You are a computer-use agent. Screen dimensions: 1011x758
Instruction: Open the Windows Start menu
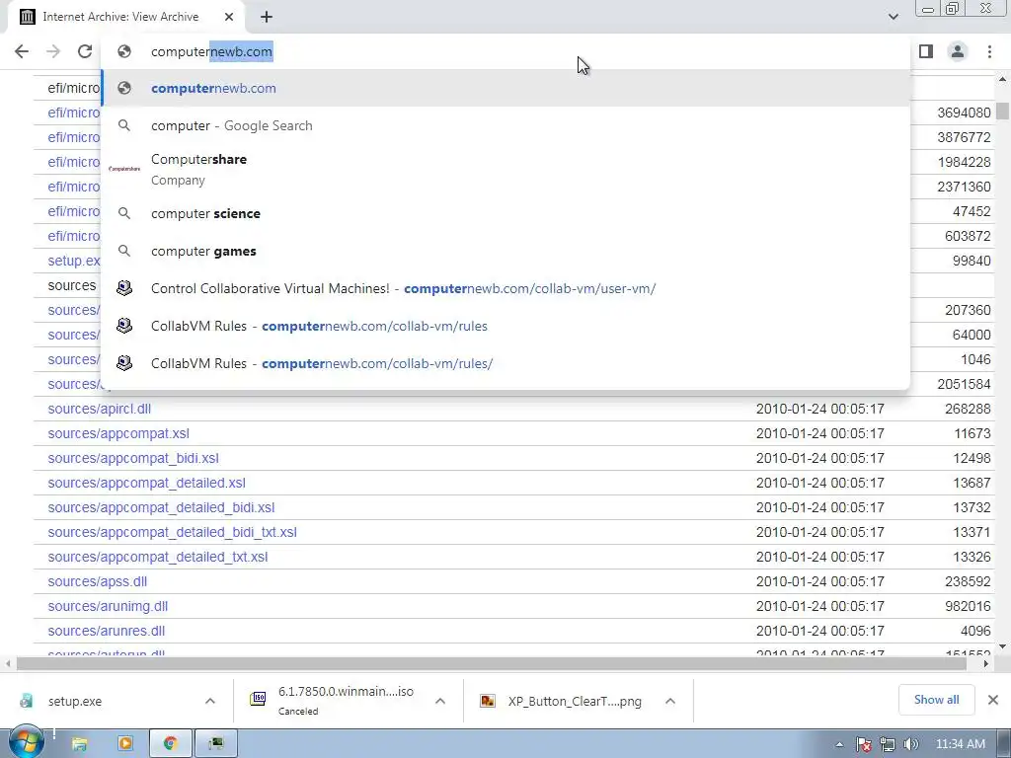pyautogui.click(x=26, y=742)
